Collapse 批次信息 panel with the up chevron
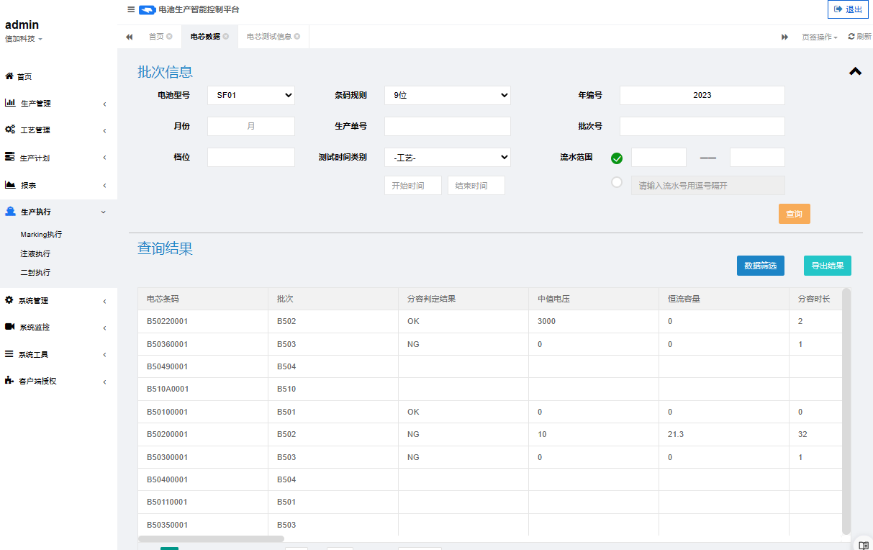This screenshot has width=873, height=550. coord(855,71)
